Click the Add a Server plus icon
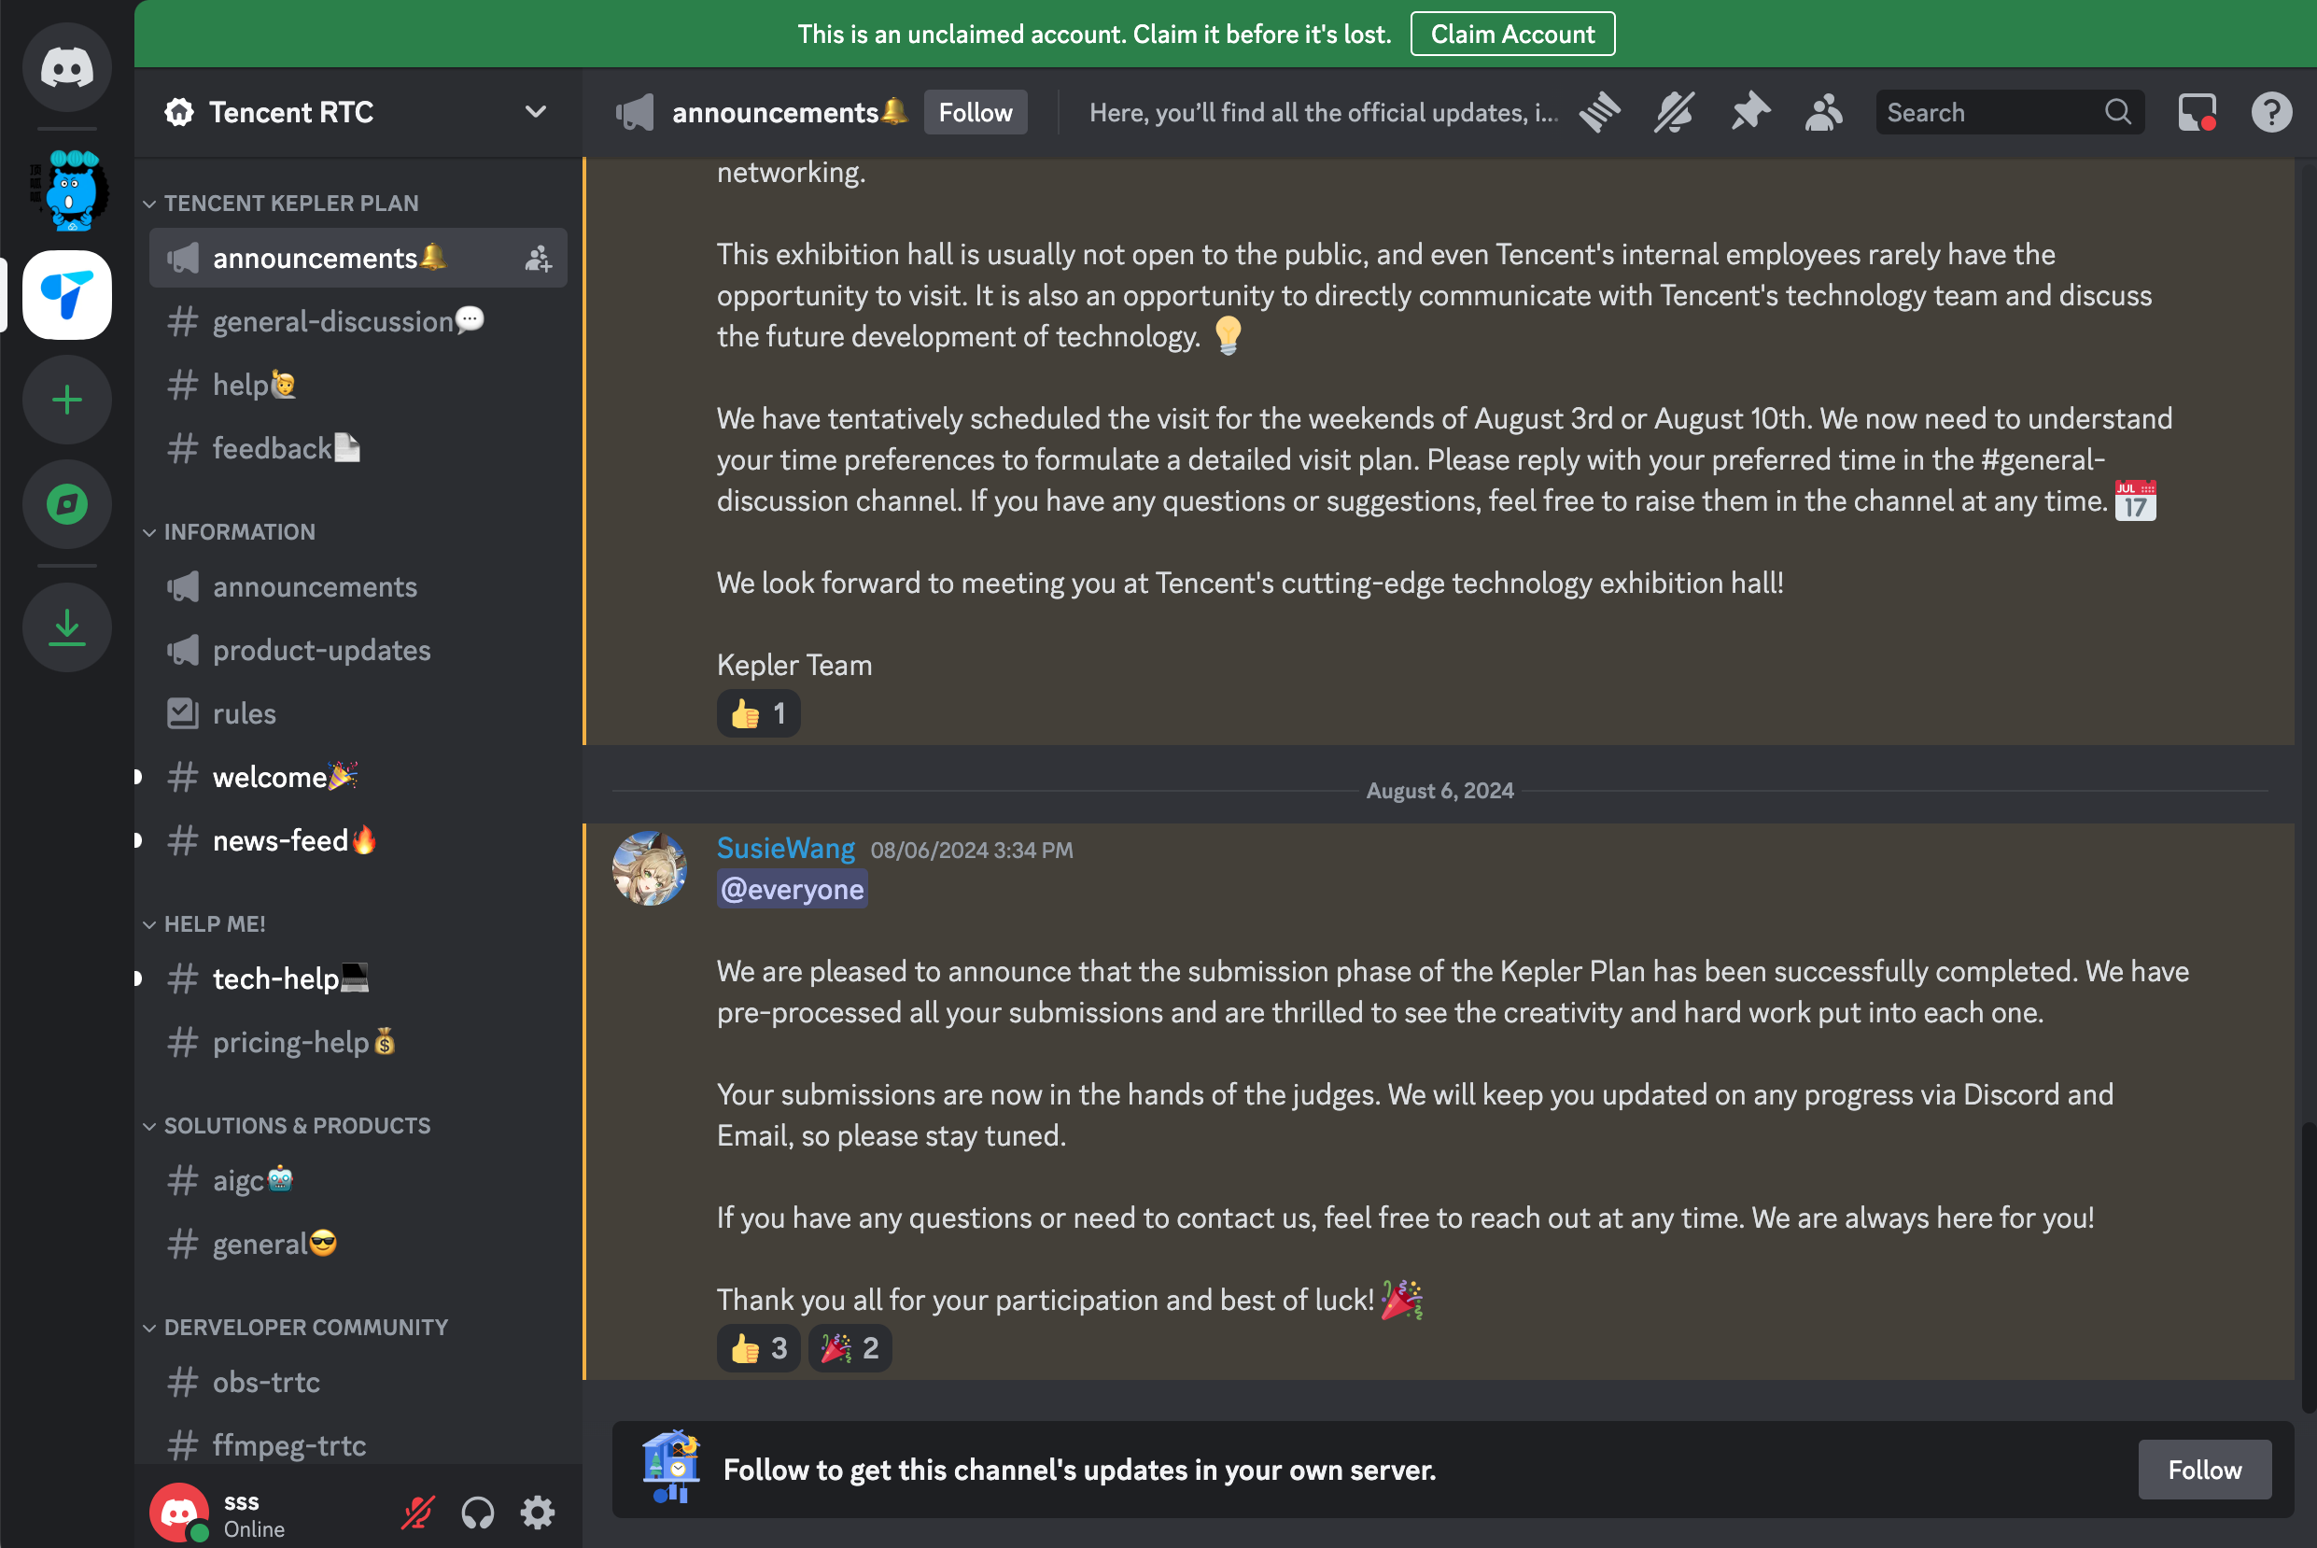Viewport: 2317px width, 1548px height. [x=67, y=400]
